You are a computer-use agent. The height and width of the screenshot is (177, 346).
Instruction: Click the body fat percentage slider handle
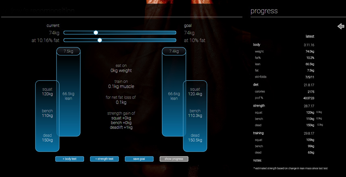pyautogui.click(x=100, y=40)
